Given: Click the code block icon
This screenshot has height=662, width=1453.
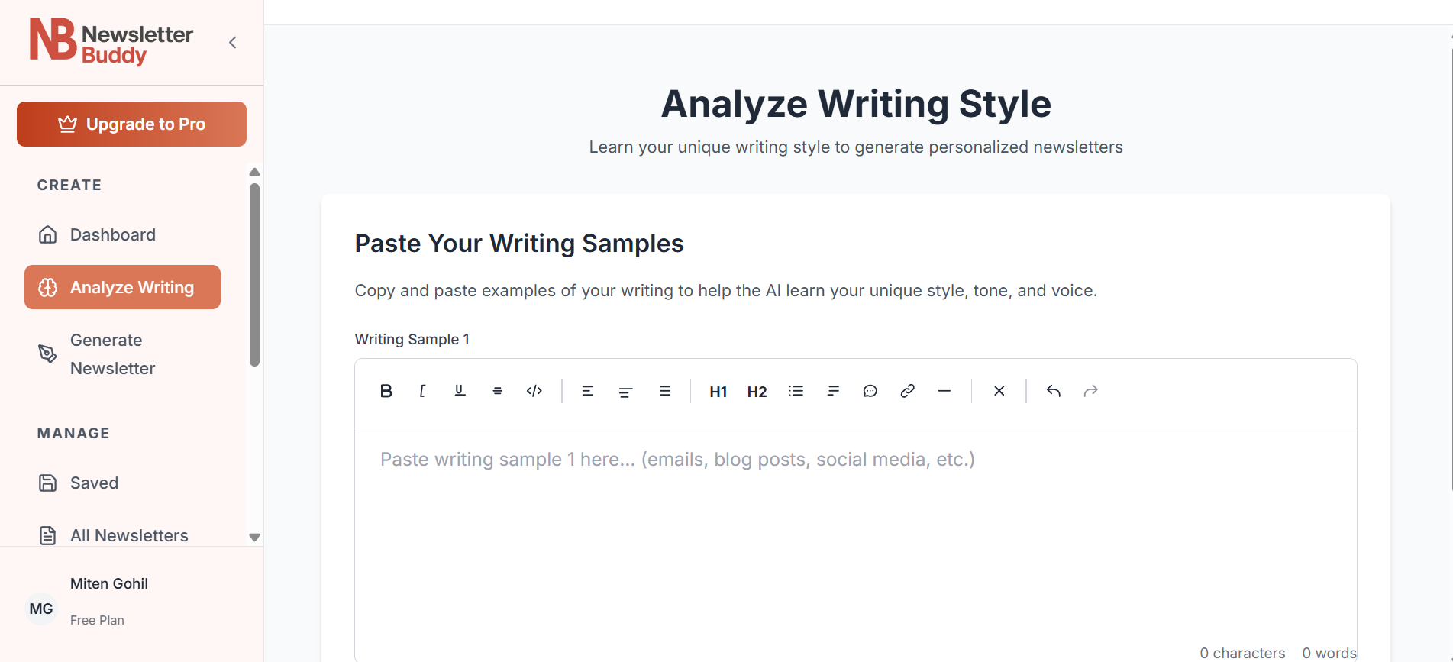Looking at the screenshot, I should [534, 391].
